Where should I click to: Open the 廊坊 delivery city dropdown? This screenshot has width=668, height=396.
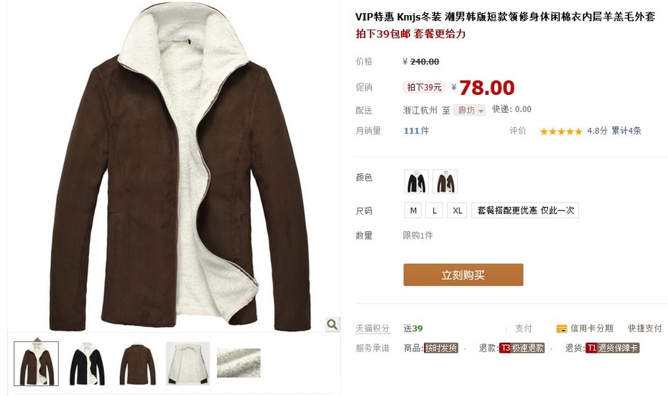coord(469,111)
